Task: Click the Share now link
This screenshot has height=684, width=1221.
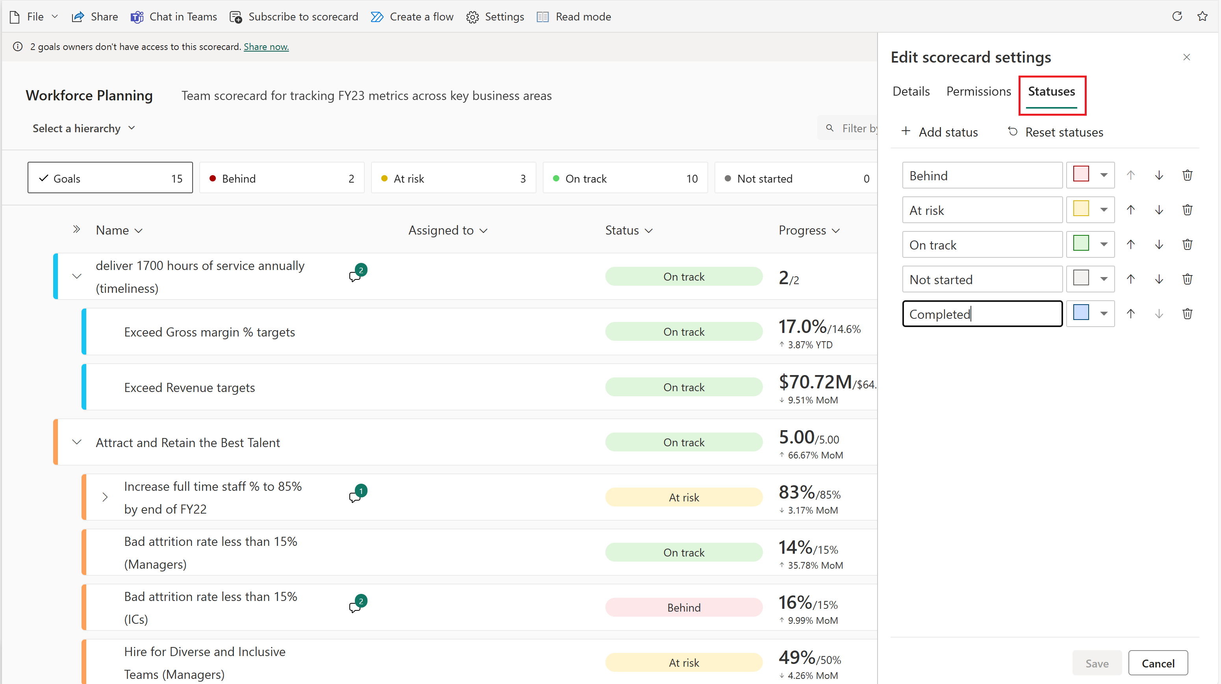Action: tap(266, 46)
